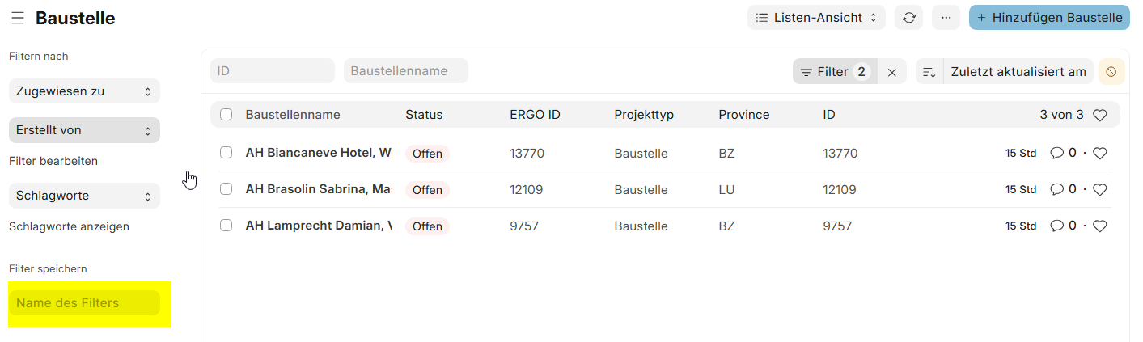Viewport: 1143px width, 342px height.
Task: Click Hinzufügen Baustelle button
Action: click(1048, 18)
